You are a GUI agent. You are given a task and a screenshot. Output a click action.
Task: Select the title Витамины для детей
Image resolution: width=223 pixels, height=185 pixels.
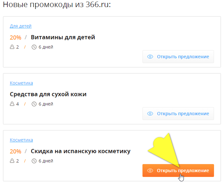tap(63, 37)
